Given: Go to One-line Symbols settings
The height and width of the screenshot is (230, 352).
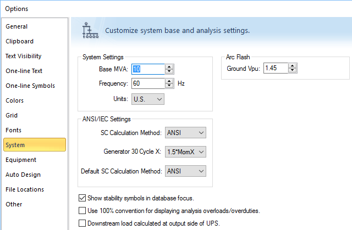Looking at the screenshot, I should point(30,86).
